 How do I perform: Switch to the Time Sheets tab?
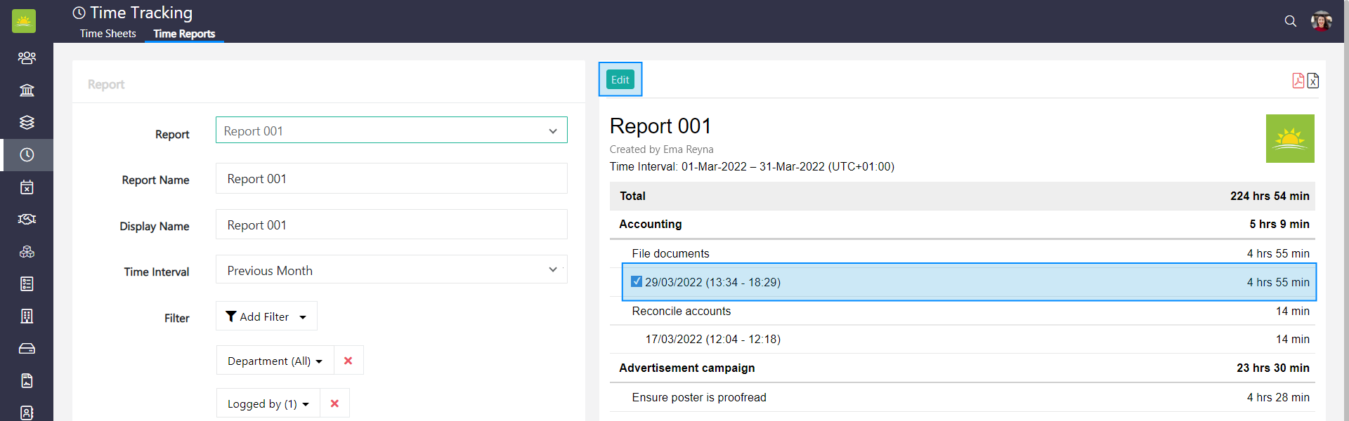pos(108,34)
